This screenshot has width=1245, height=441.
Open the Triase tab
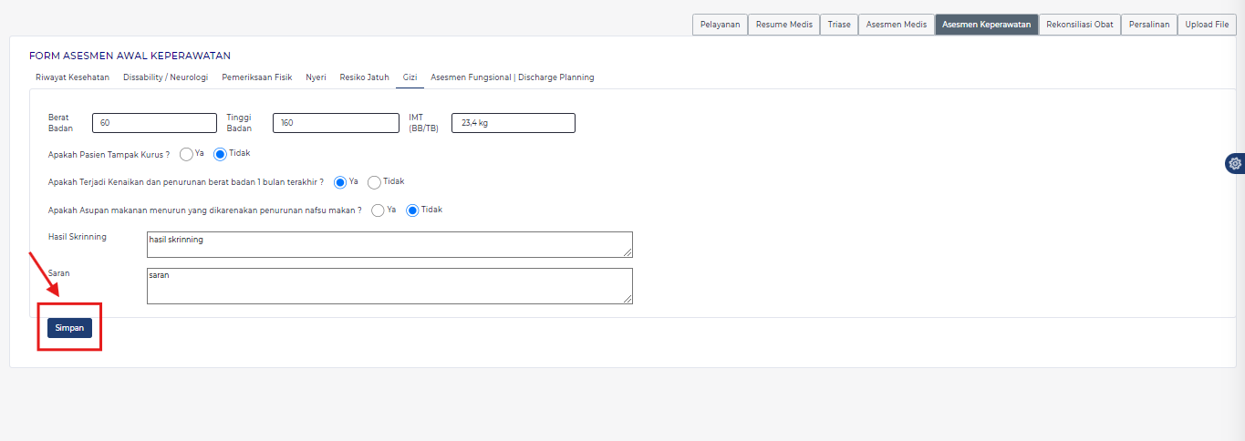coord(839,25)
